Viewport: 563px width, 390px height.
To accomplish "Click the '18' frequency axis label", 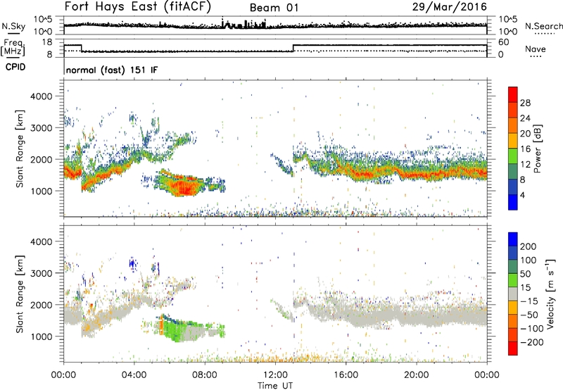I will [x=48, y=42].
